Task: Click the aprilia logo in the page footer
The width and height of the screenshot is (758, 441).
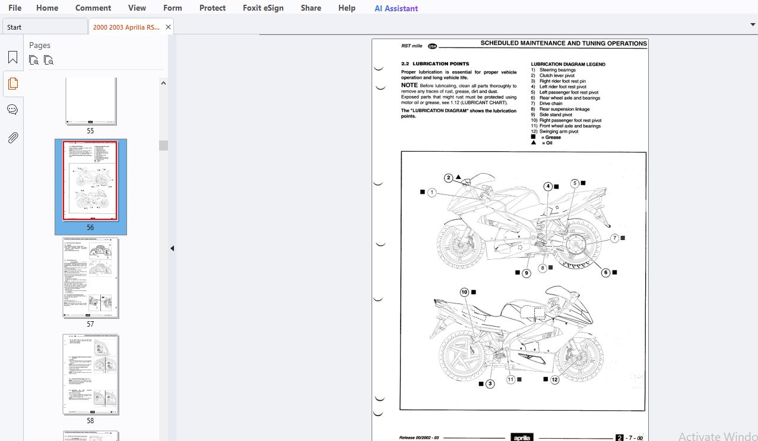Action: pos(522,437)
